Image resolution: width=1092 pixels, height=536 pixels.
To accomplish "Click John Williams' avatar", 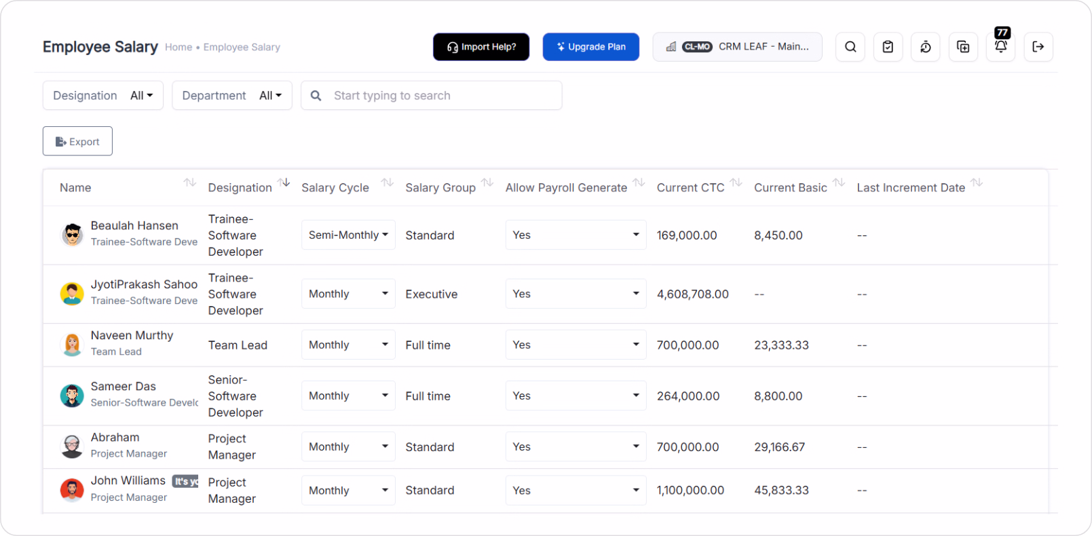I will [72, 490].
